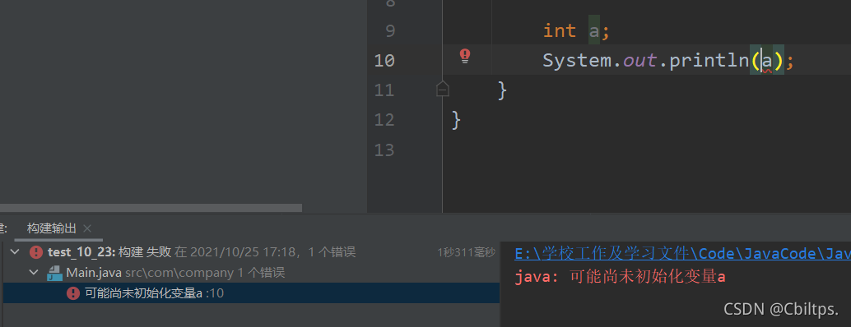Click the println method call text
Image resolution: width=851 pixels, height=327 pixels.
tap(709, 60)
